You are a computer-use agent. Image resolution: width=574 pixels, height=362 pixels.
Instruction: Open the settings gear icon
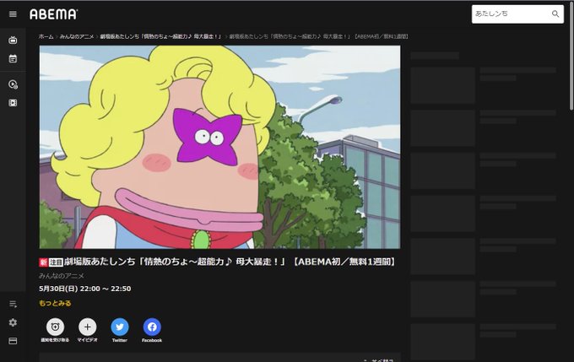(x=13, y=322)
